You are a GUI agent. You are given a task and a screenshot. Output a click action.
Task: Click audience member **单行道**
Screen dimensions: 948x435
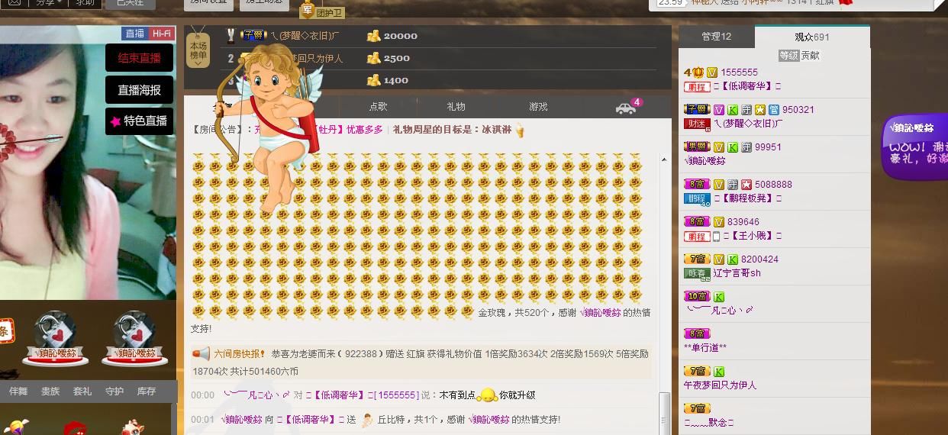[705, 348]
